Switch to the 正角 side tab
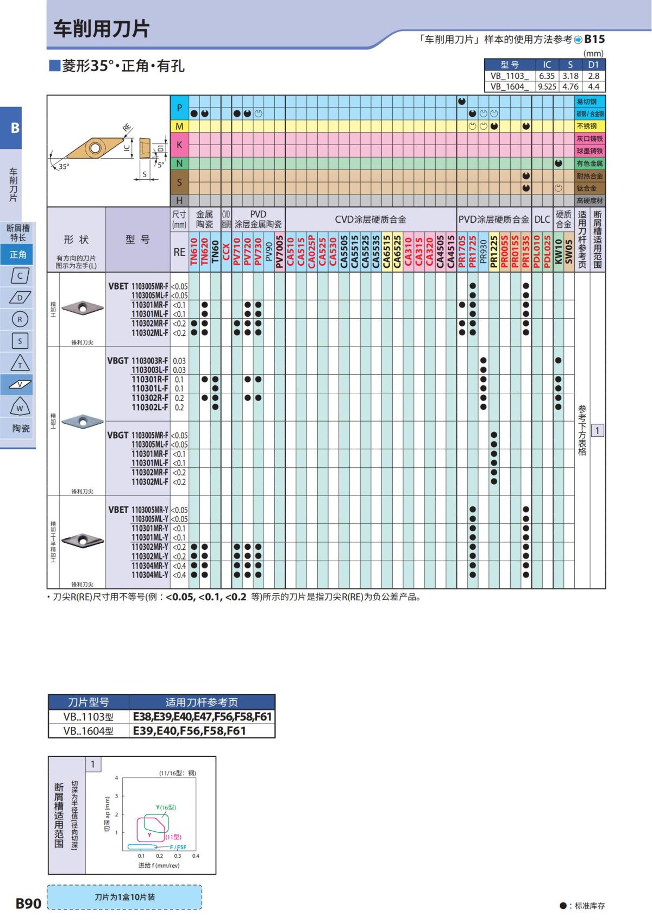The height and width of the screenshot is (922, 652). [x=18, y=254]
